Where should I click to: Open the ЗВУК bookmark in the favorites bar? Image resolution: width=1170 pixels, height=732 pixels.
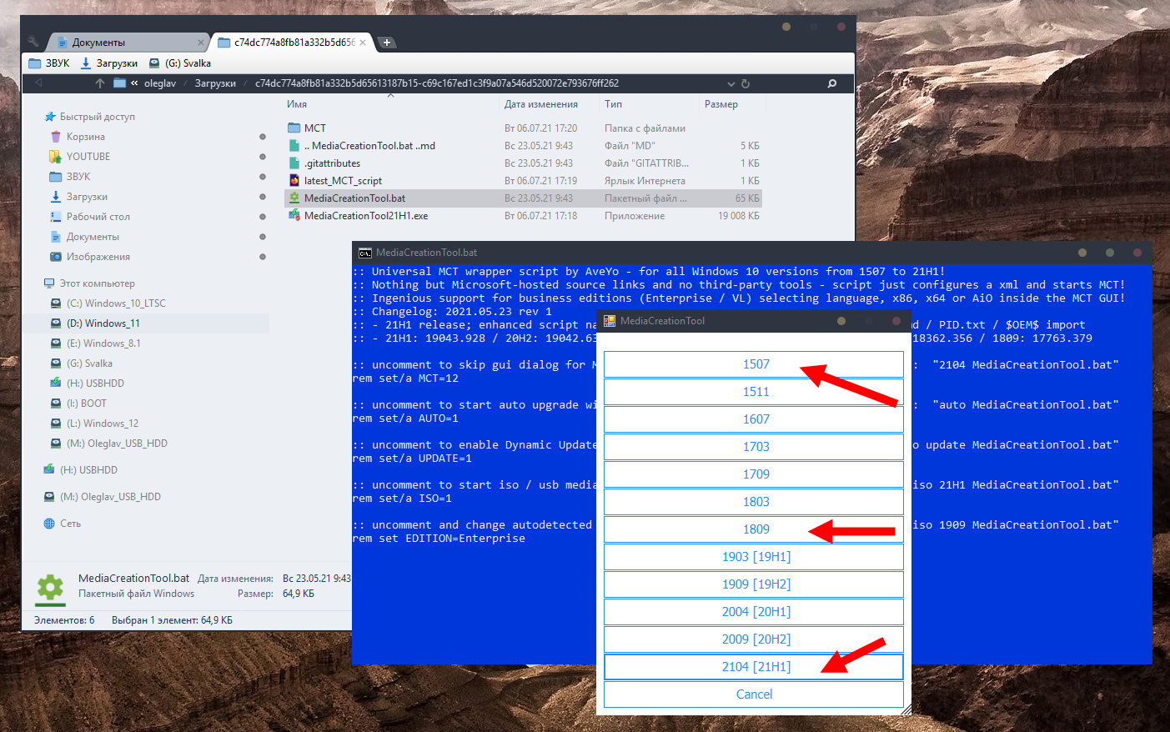[49, 63]
